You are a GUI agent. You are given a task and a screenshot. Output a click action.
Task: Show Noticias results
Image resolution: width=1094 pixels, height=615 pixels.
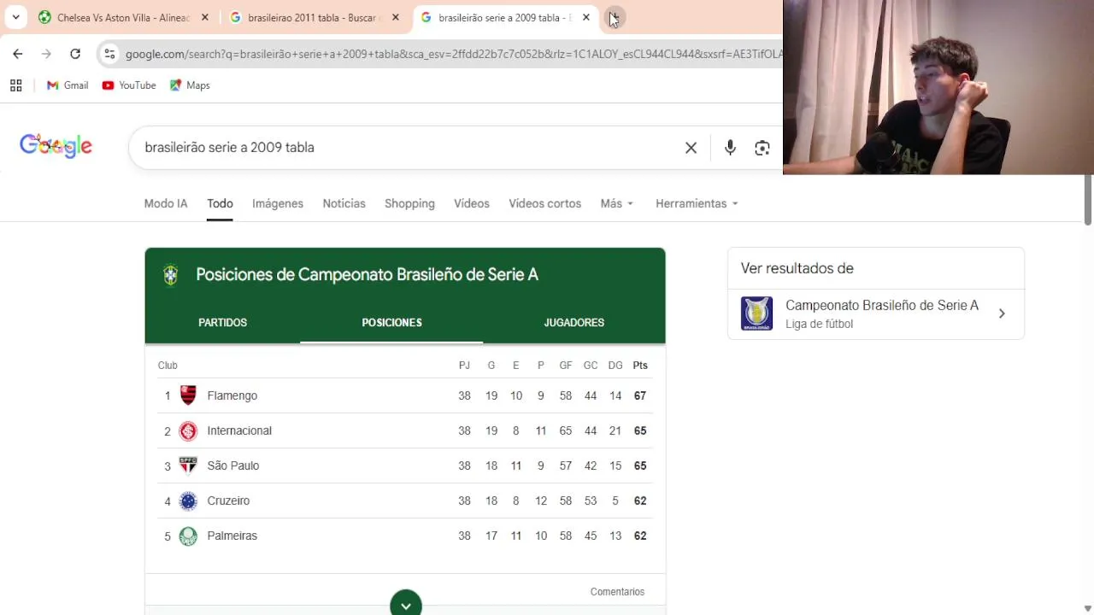click(x=344, y=203)
